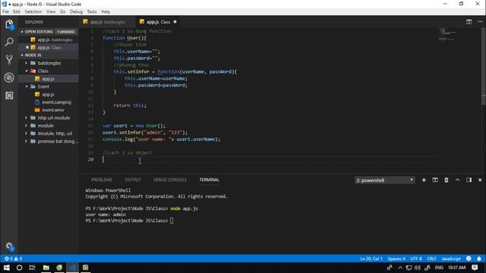This screenshot has width=486, height=273.
Task: Move the panel to the side
Action: (469, 180)
